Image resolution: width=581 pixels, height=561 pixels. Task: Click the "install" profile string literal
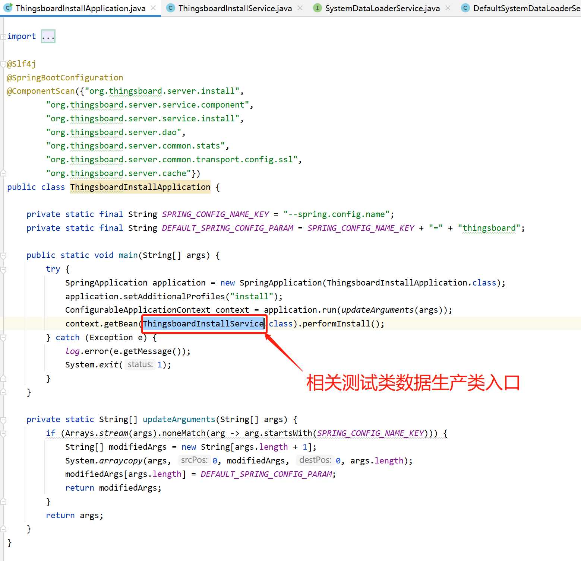[x=252, y=297]
